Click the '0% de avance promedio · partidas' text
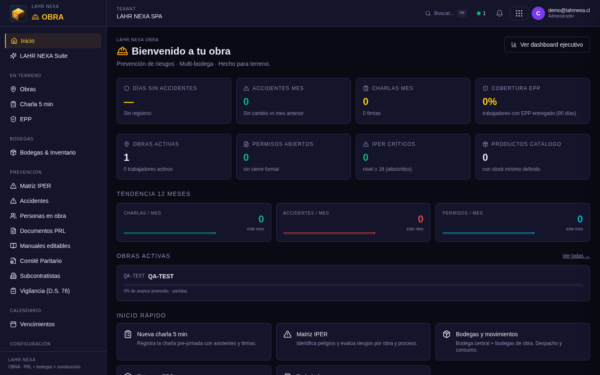The height and width of the screenshot is (375, 600). point(155,291)
